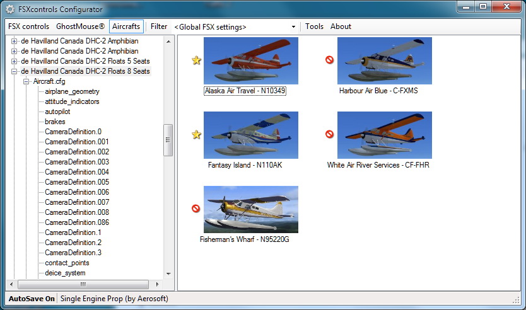Select the brakes tree item

55,122
